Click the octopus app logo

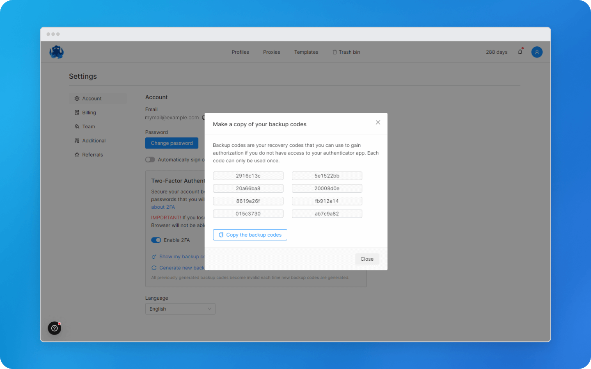click(x=56, y=52)
